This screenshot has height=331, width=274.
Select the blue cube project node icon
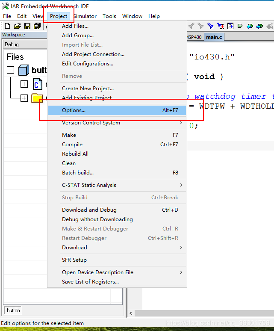pyautogui.click(x=24, y=70)
